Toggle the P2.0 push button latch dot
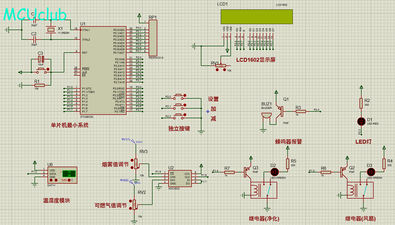395x225 pixels. click(185, 95)
